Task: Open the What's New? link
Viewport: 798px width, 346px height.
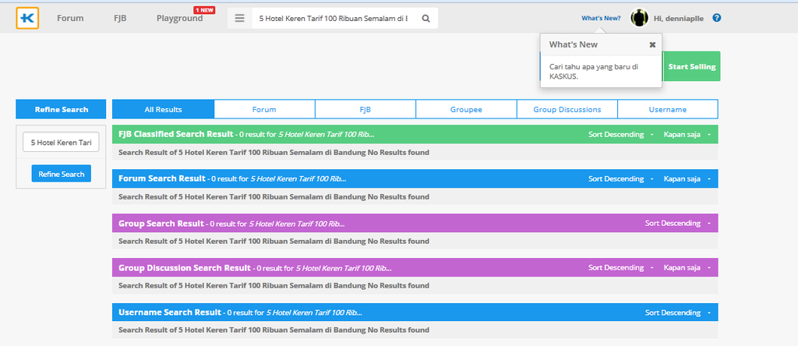Action: [601, 18]
